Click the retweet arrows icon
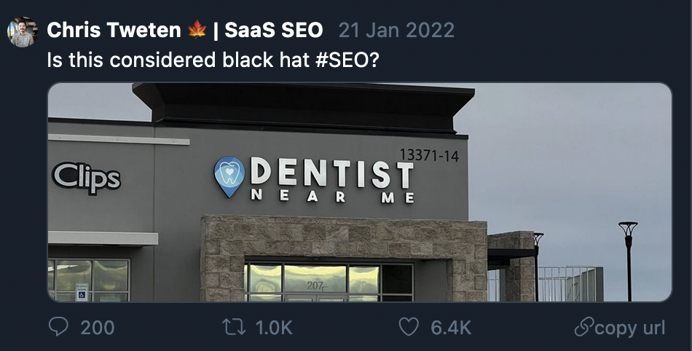This screenshot has width=692, height=351. click(234, 327)
